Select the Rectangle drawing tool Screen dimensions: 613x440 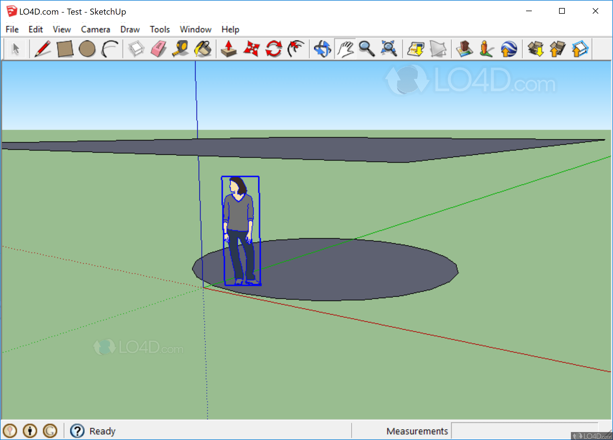(x=65, y=49)
